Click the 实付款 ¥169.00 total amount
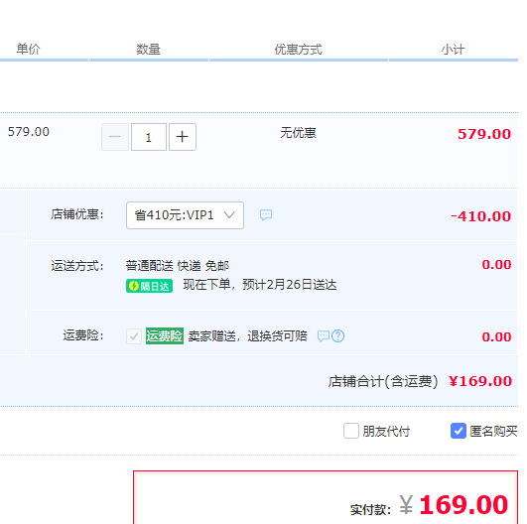 coord(430,505)
